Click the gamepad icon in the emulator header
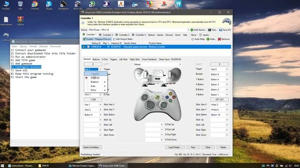Viewport: 300px width, 168px height. tap(227, 21)
